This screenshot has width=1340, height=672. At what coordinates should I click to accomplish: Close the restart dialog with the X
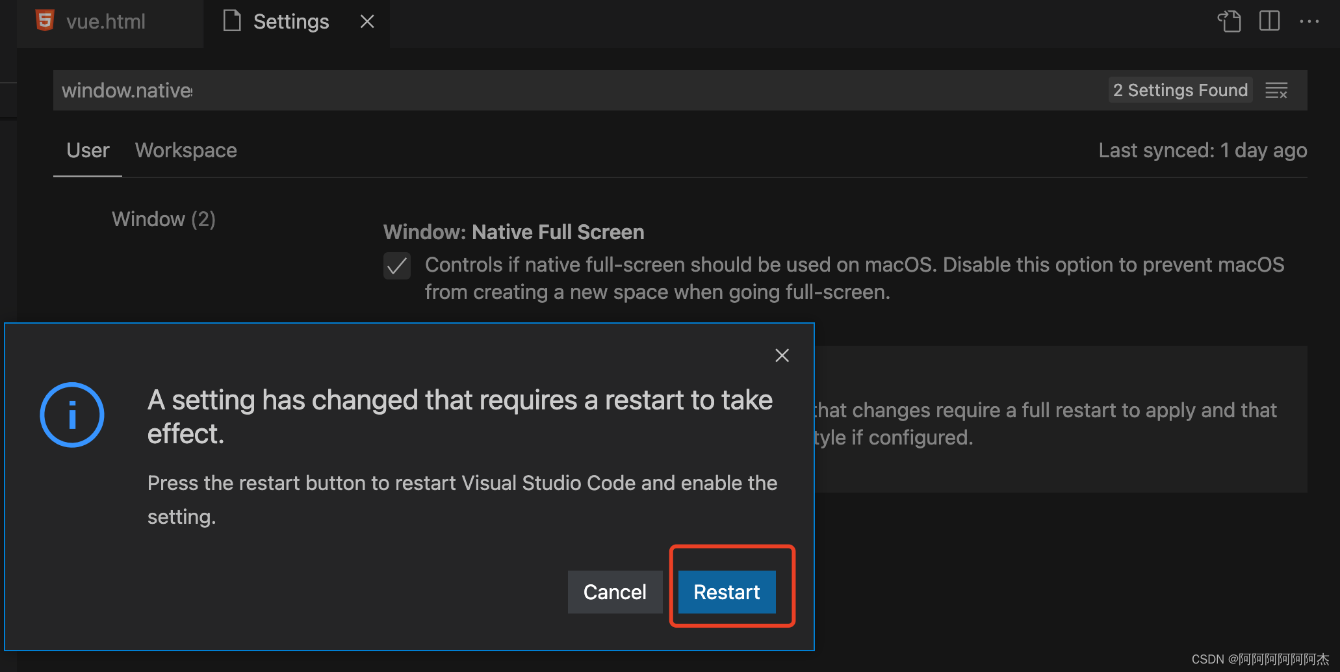pyautogui.click(x=782, y=355)
